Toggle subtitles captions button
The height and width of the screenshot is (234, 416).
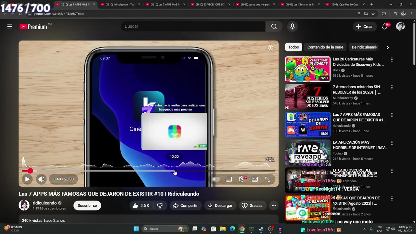[229, 179]
